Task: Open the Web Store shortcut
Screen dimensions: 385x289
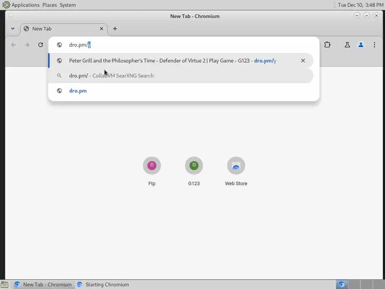Action: tap(236, 172)
